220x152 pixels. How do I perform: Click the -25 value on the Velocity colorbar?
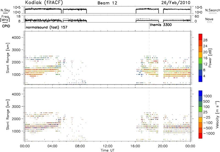coord(207,117)
